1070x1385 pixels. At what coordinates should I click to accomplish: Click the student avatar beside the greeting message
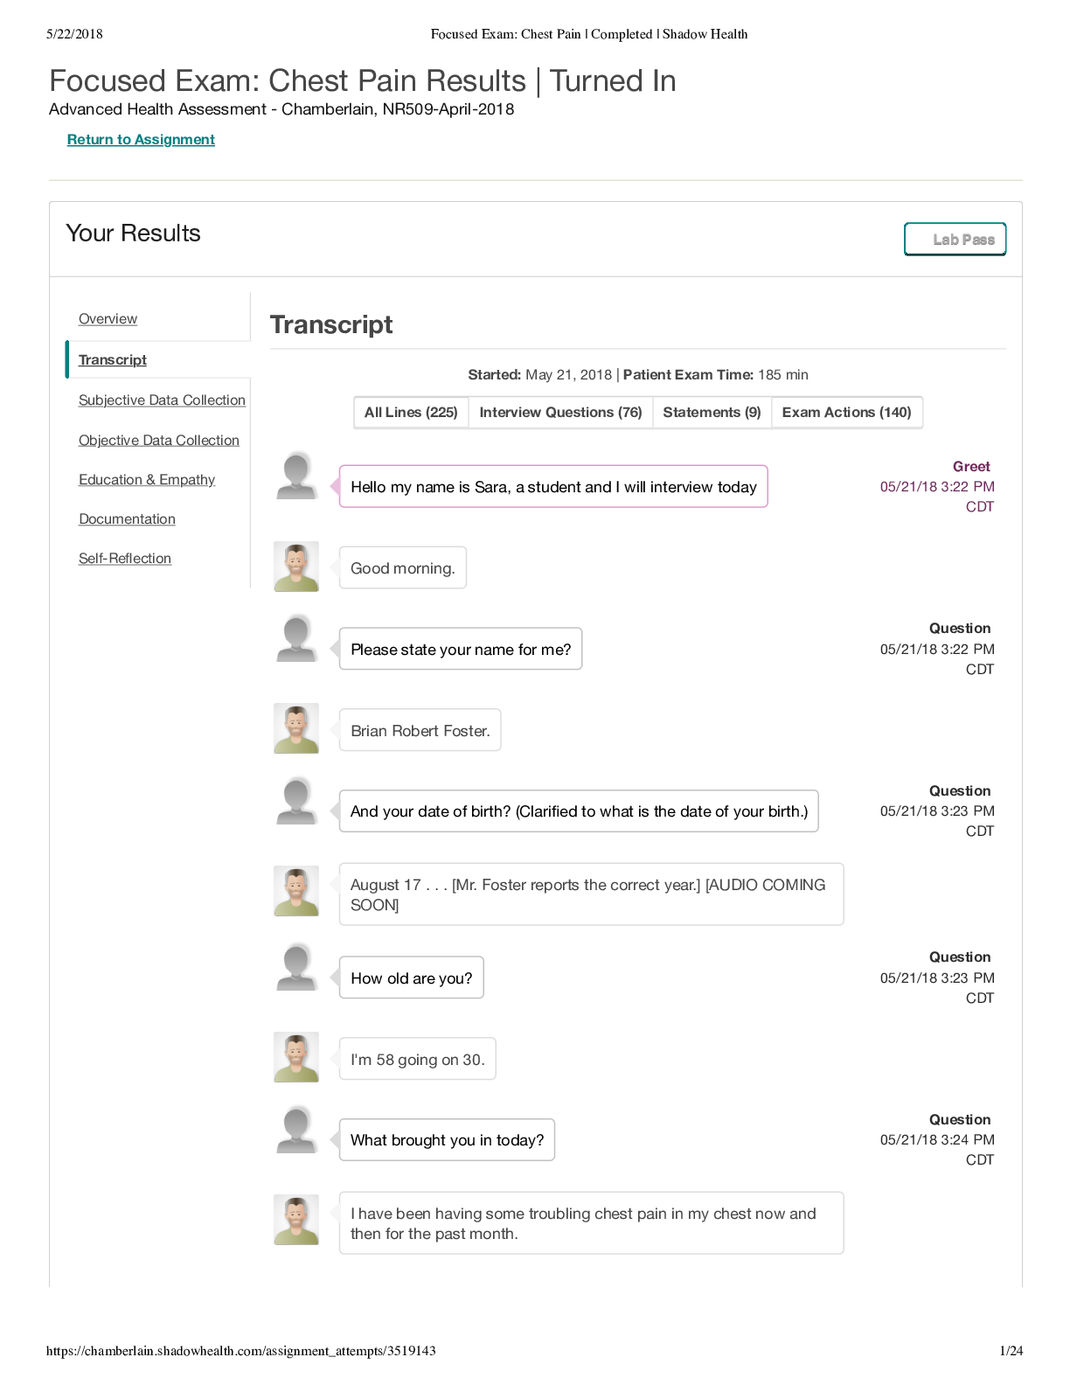click(296, 476)
